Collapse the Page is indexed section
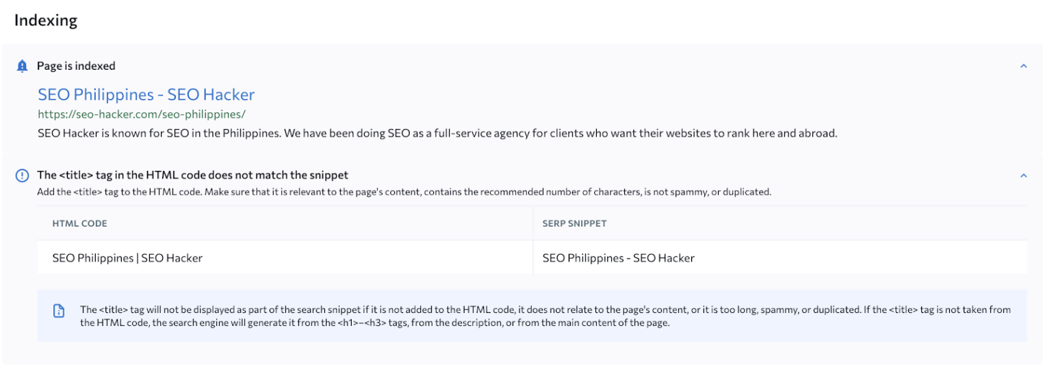The image size is (1043, 365). pos(1023,66)
